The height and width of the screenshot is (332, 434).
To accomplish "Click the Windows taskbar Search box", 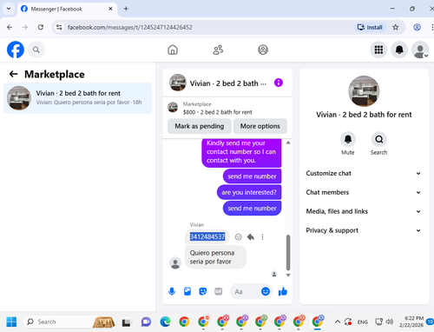I will click(69, 322).
